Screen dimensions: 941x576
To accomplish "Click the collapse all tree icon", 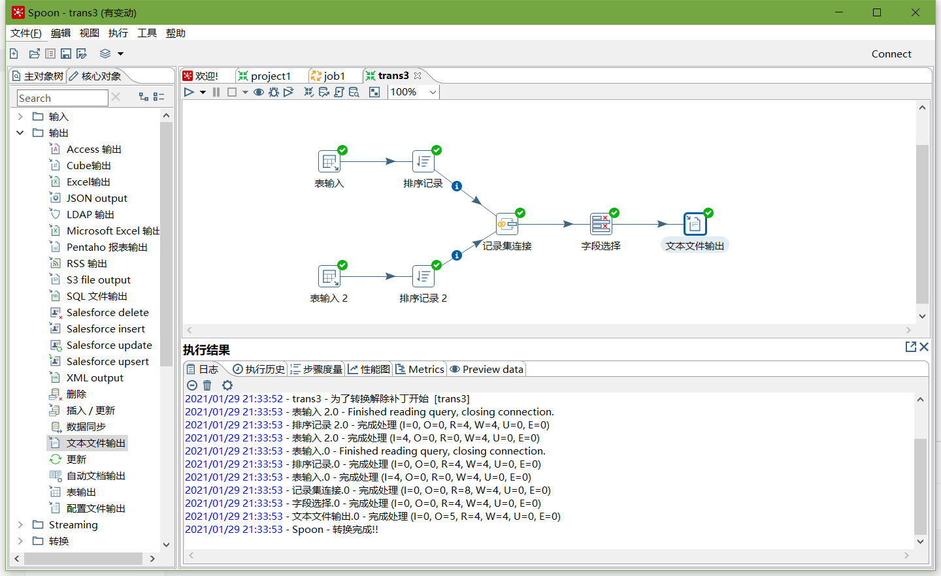I will coord(159,97).
